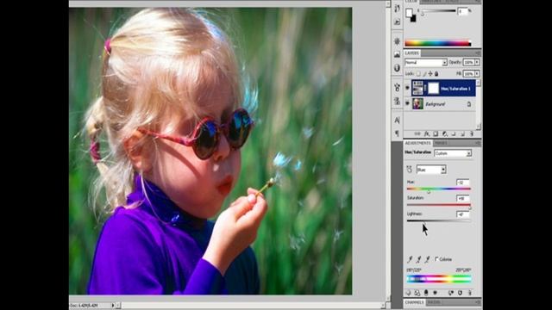Screen dimensions: 552x310
Task: Select the first eyedropper in the Adjustments panel
Action: 410,259
